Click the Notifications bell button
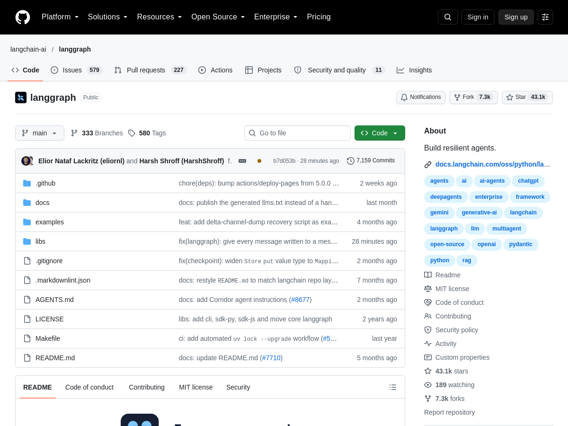Image resolution: width=568 pixels, height=426 pixels. 421,98
